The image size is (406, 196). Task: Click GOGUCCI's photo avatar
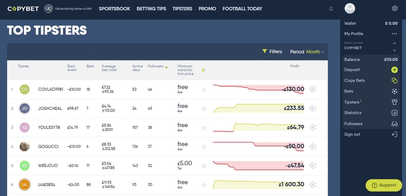[24, 146]
